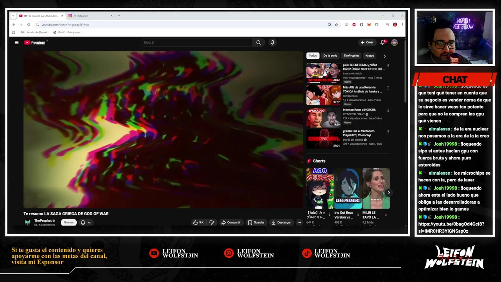Open options menu for ¡GENTE ENFERMA! video
The width and height of the screenshot is (501, 282).
[388, 66]
